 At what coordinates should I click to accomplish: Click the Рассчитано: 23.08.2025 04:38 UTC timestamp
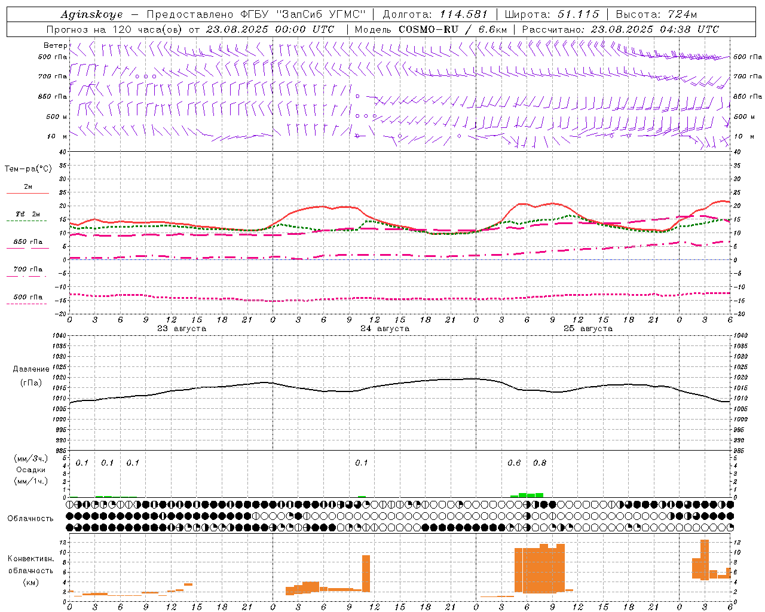pos(620,29)
